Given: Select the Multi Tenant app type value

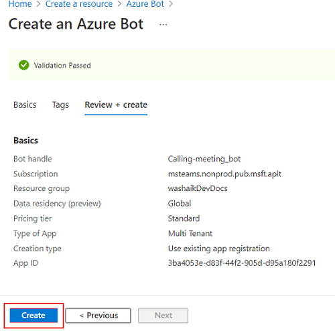Looking at the screenshot, I should click(x=190, y=233).
